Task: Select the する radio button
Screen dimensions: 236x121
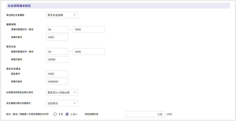Action: point(55,114)
